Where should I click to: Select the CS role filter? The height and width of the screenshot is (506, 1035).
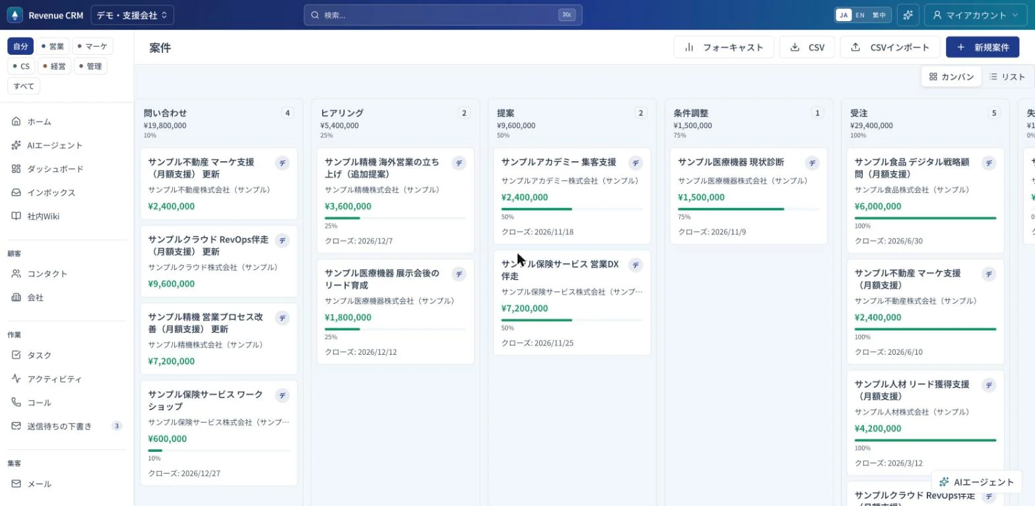pyautogui.click(x=21, y=66)
